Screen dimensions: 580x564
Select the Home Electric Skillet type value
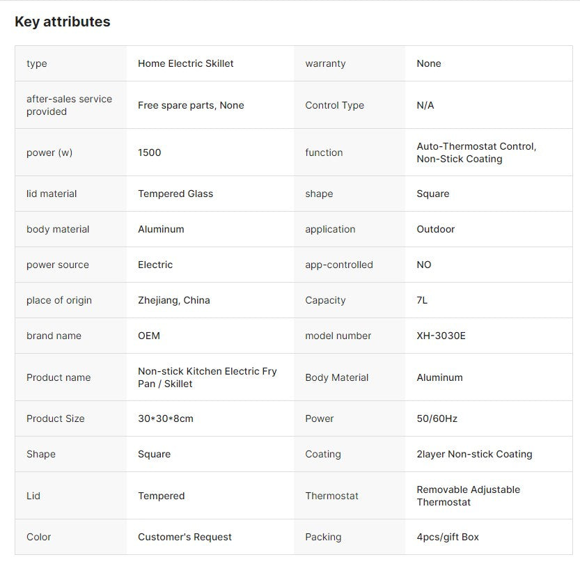(186, 63)
